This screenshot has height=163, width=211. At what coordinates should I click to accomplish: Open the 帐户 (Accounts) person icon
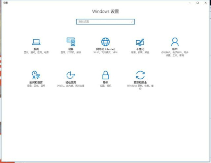(x=175, y=42)
